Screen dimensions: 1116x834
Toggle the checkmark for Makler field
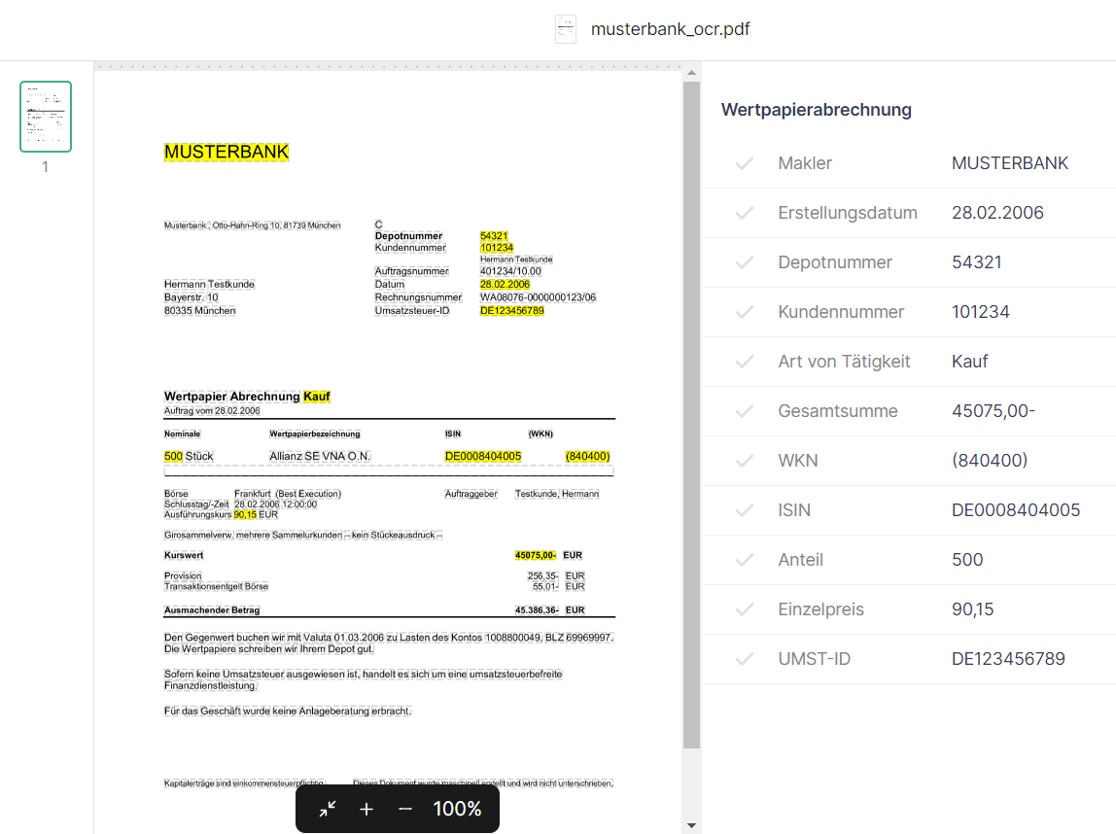[x=745, y=163]
